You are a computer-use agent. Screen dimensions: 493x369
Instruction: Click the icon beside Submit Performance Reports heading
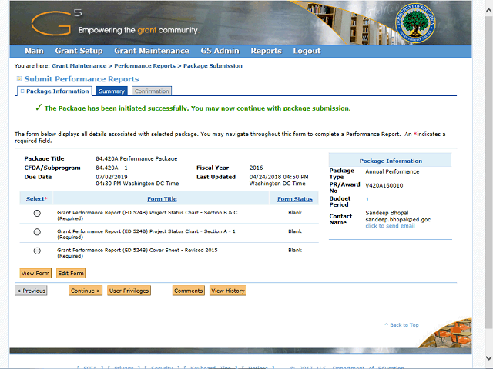point(19,78)
